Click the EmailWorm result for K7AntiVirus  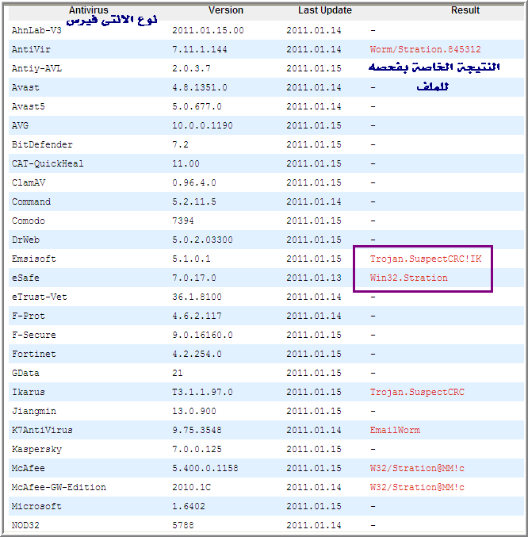[x=395, y=430]
